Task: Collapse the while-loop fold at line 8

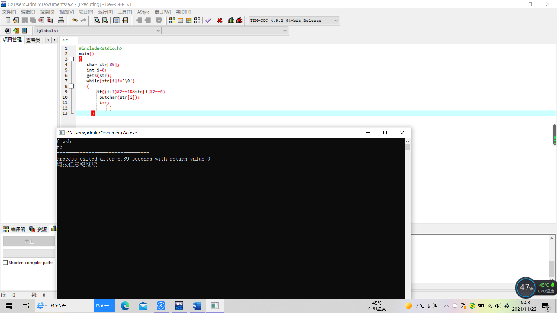Action: 71,86
